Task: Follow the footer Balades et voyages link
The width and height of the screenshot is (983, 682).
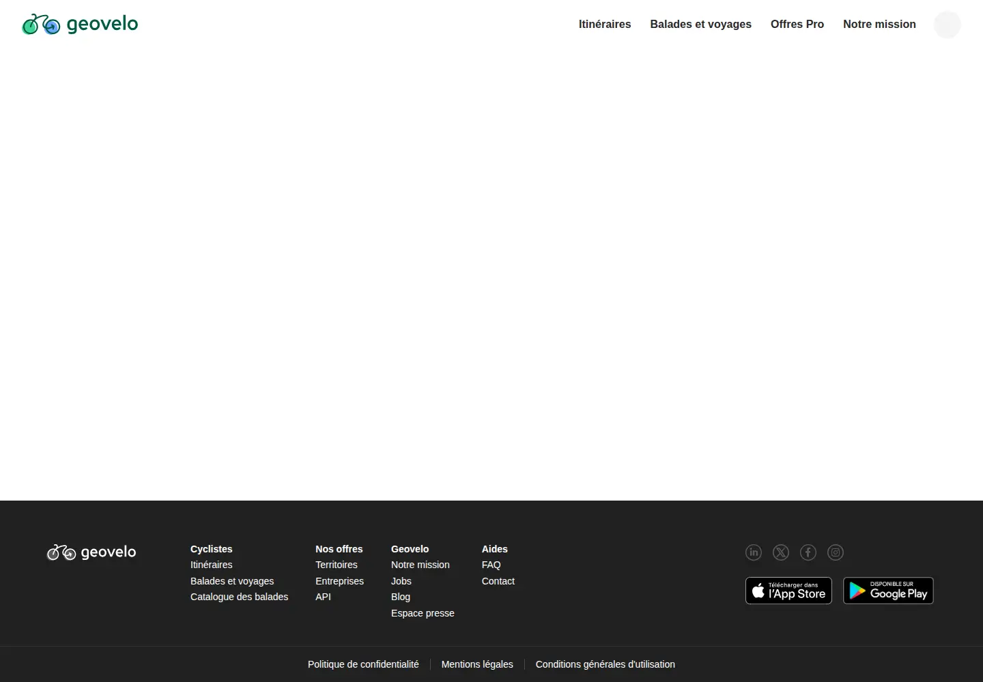Action: (x=232, y=581)
